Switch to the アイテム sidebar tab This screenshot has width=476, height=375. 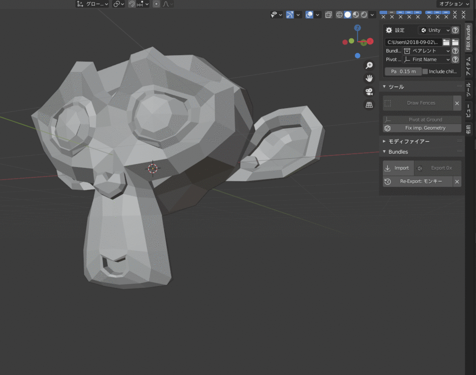469,66
